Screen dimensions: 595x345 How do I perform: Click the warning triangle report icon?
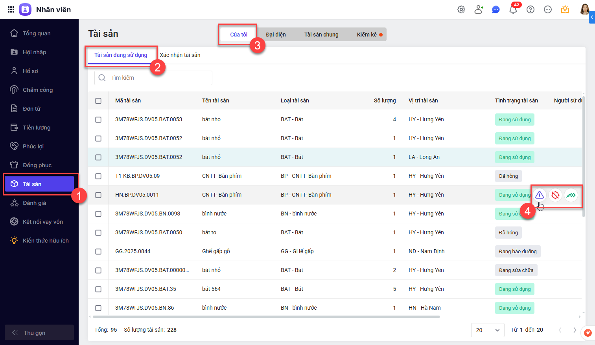(x=540, y=195)
